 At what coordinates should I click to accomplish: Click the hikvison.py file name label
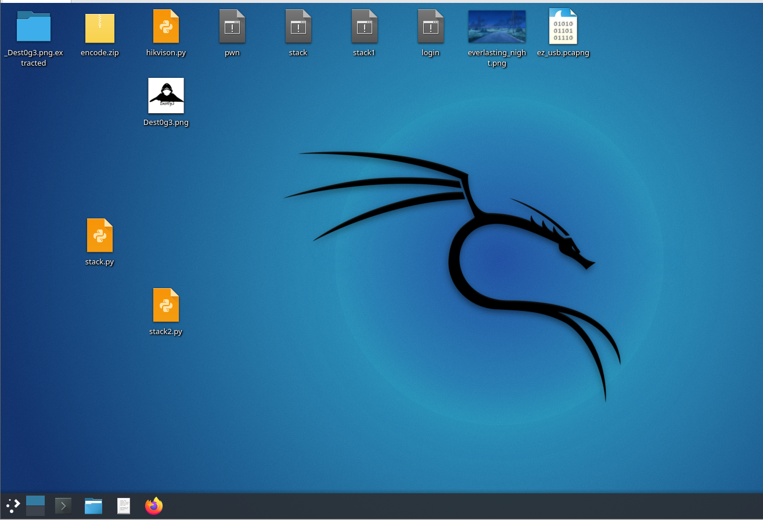click(x=166, y=53)
